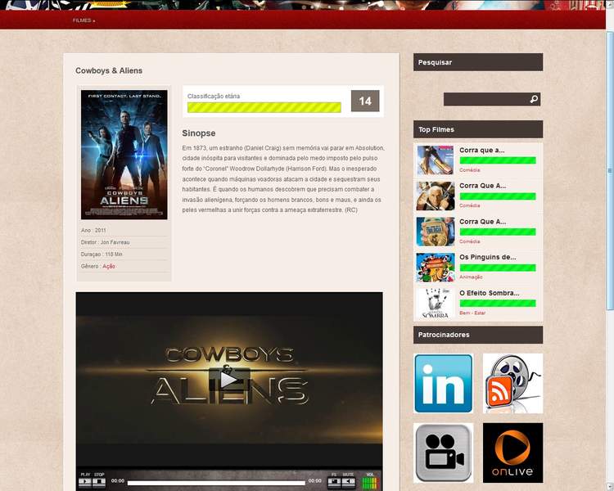The width and height of the screenshot is (614, 491).
Task: Mute the video with the MUTE button
Action: click(349, 482)
